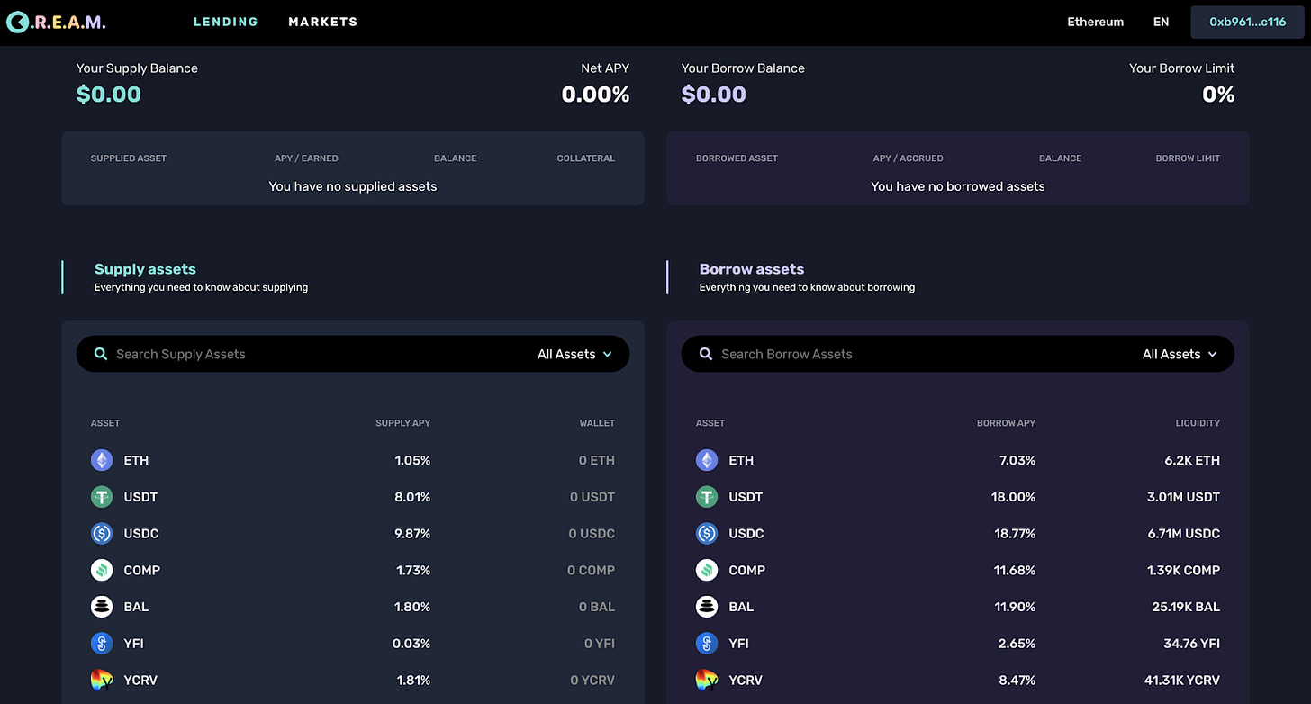Click the YFI icon in Borrow assets
1311x704 pixels.
tap(707, 644)
